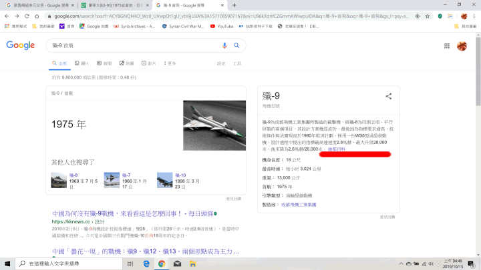The width and height of the screenshot is (481, 270).
Task: Select the 地圖 maps tab
Action: tap(126, 63)
